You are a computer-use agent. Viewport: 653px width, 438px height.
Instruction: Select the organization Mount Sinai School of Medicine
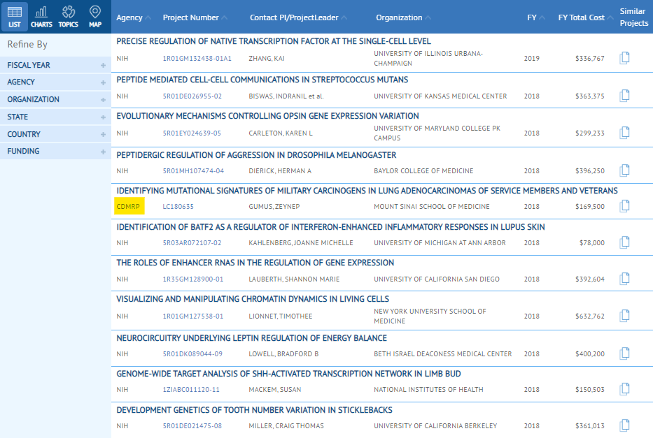tap(432, 207)
